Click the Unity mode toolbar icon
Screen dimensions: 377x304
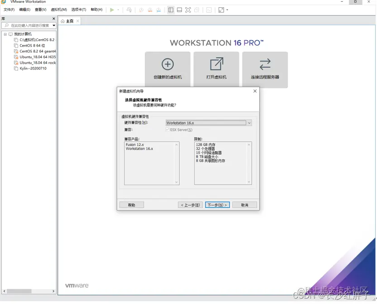(197, 10)
